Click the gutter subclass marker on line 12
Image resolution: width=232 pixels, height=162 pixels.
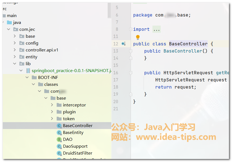123,44
